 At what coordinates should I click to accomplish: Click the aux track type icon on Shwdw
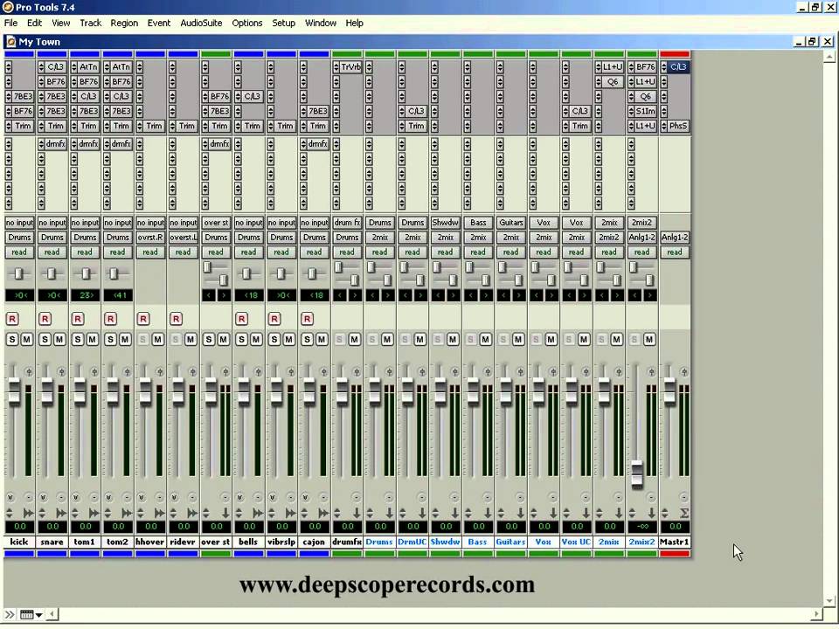tap(454, 514)
